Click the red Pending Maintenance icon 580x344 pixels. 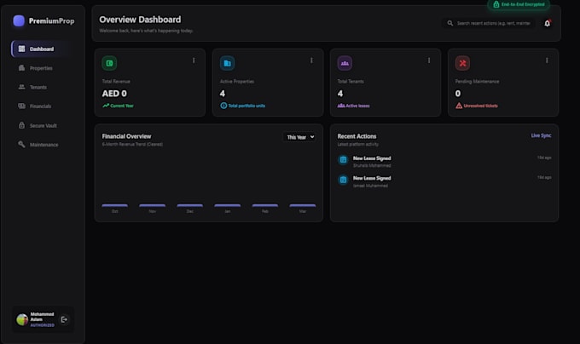coord(462,63)
